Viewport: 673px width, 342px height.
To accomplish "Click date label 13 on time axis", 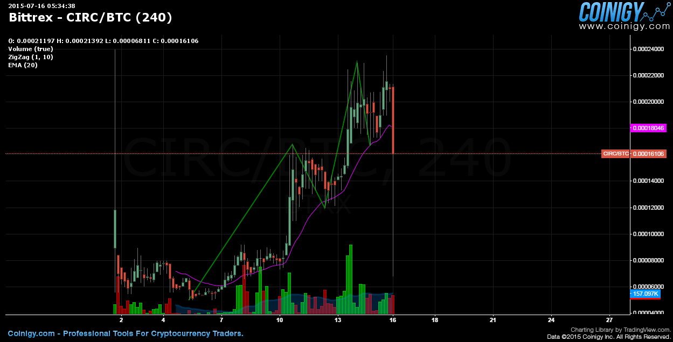I will point(338,320).
